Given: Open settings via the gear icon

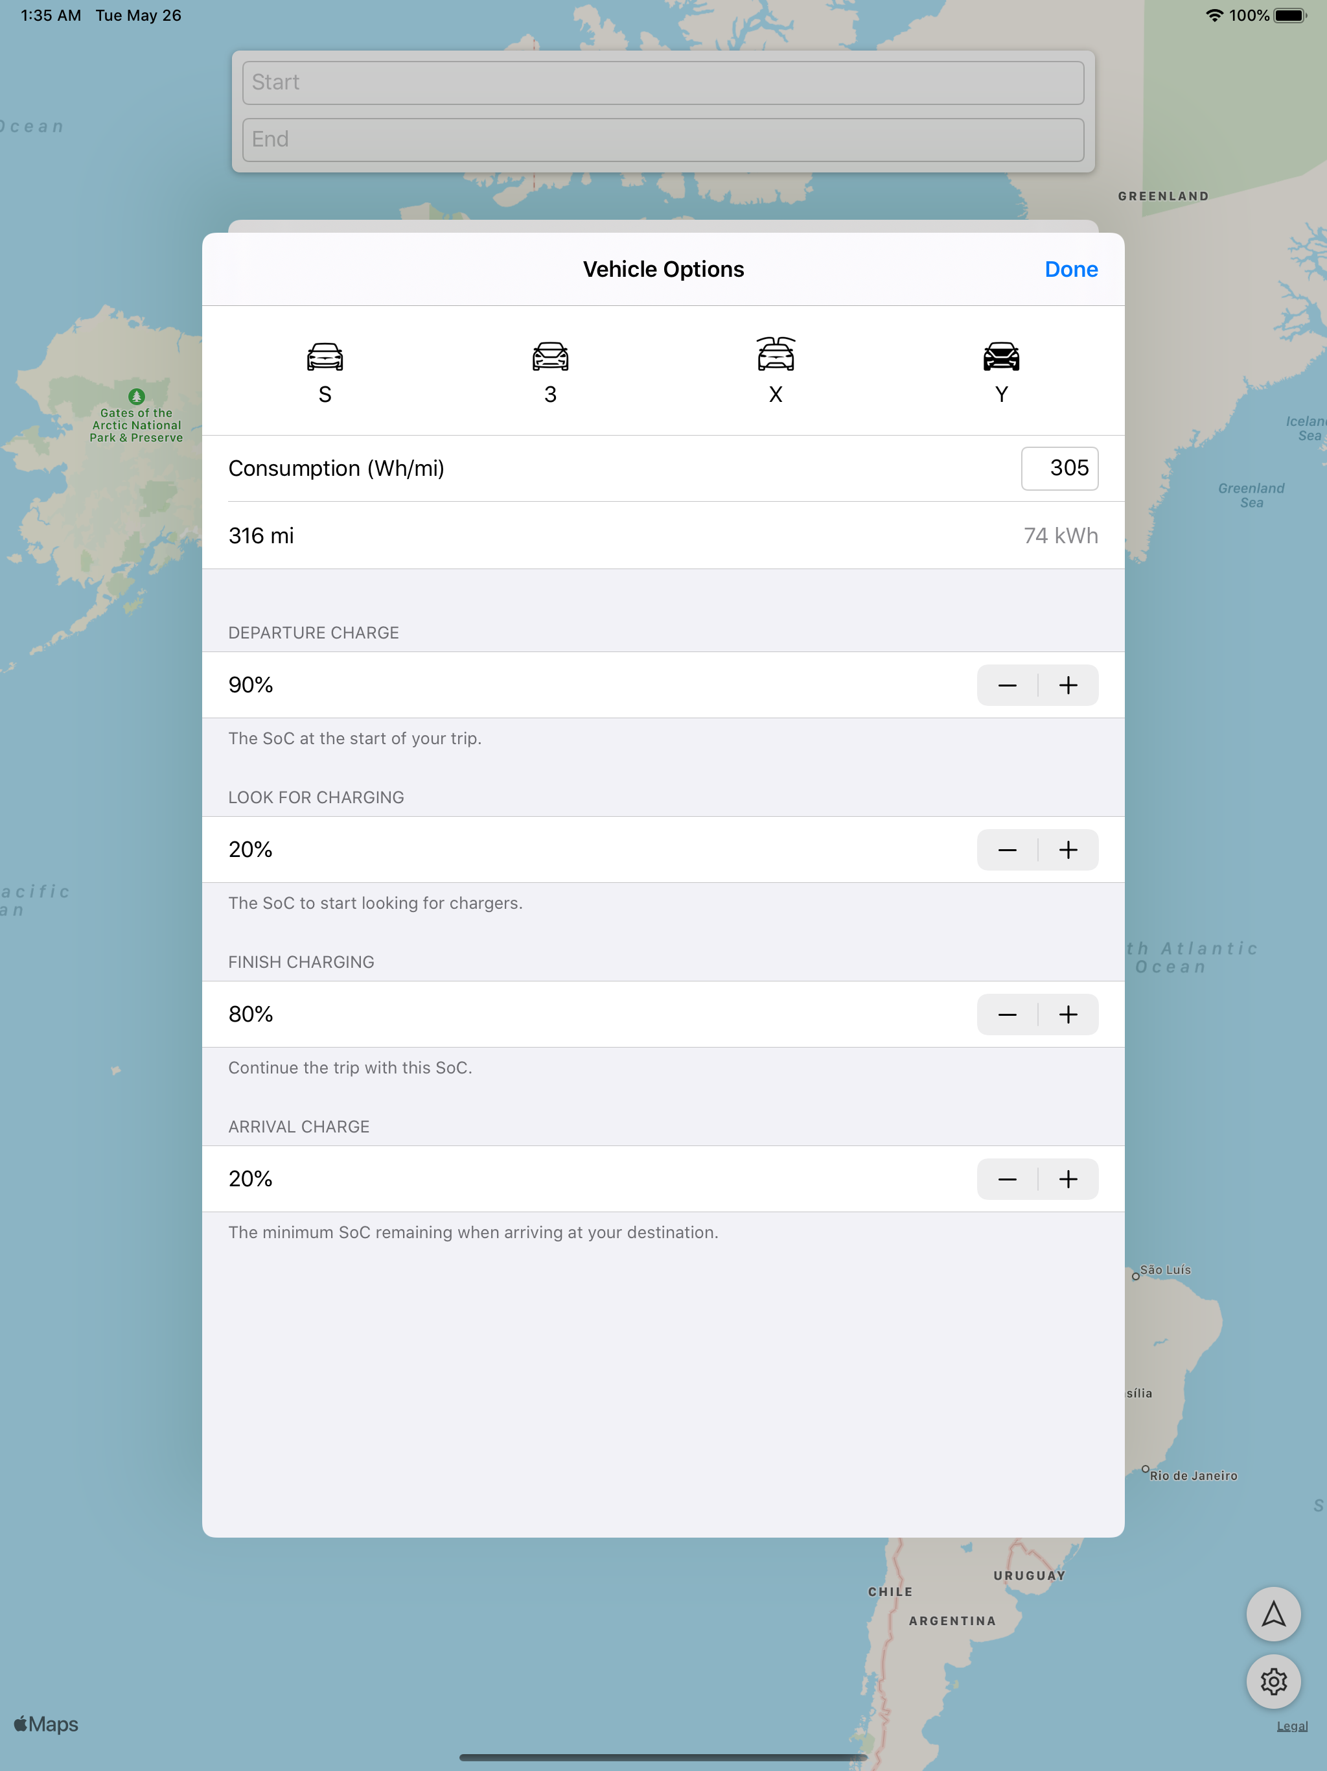Looking at the screenshot, I should click(1273, 1682).
